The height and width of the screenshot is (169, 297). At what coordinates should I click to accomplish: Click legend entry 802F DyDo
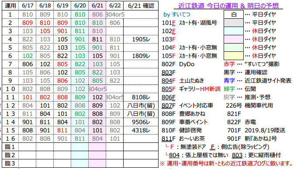(178, 64)
